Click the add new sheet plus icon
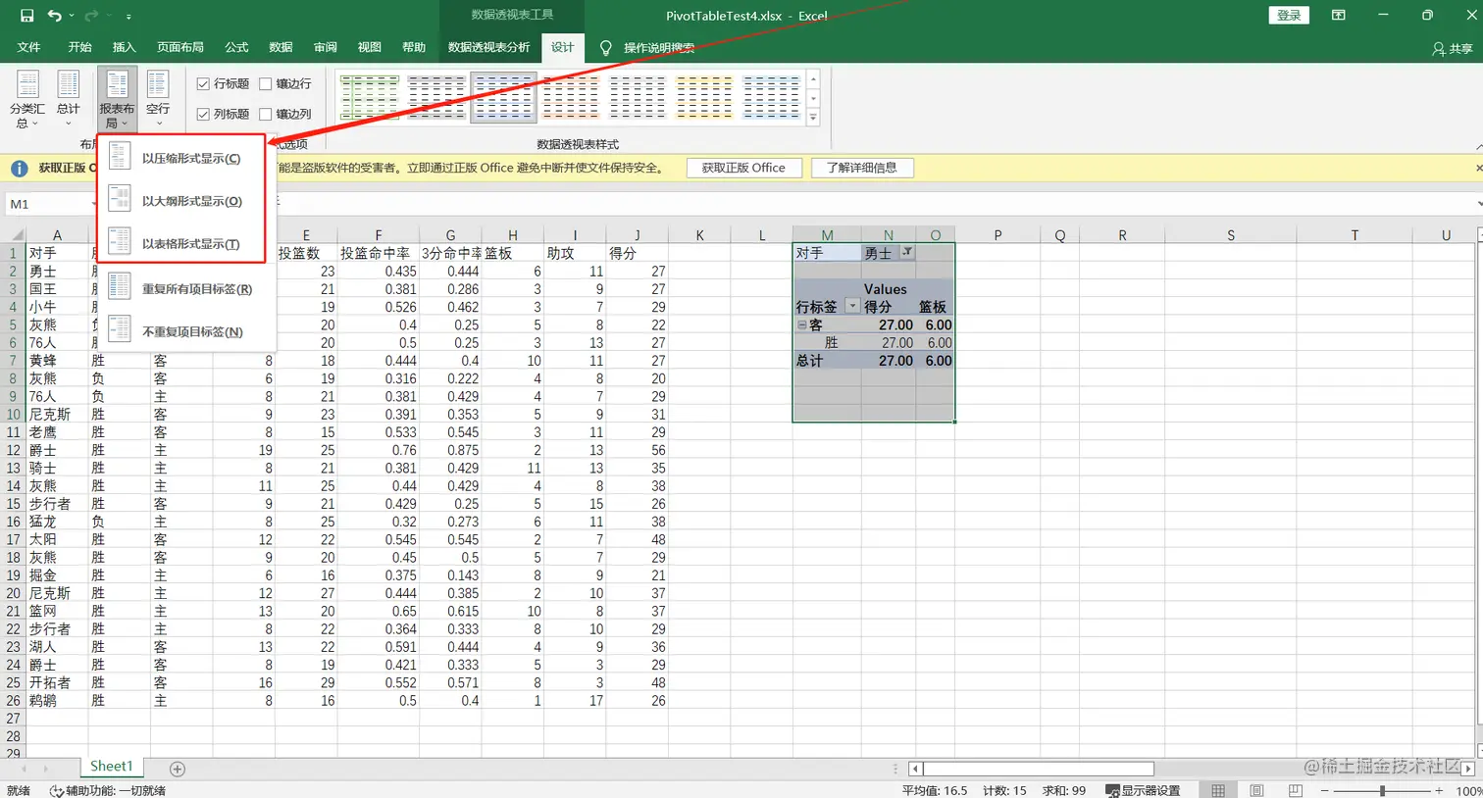 pyautogui.click(x=178, y=769)
